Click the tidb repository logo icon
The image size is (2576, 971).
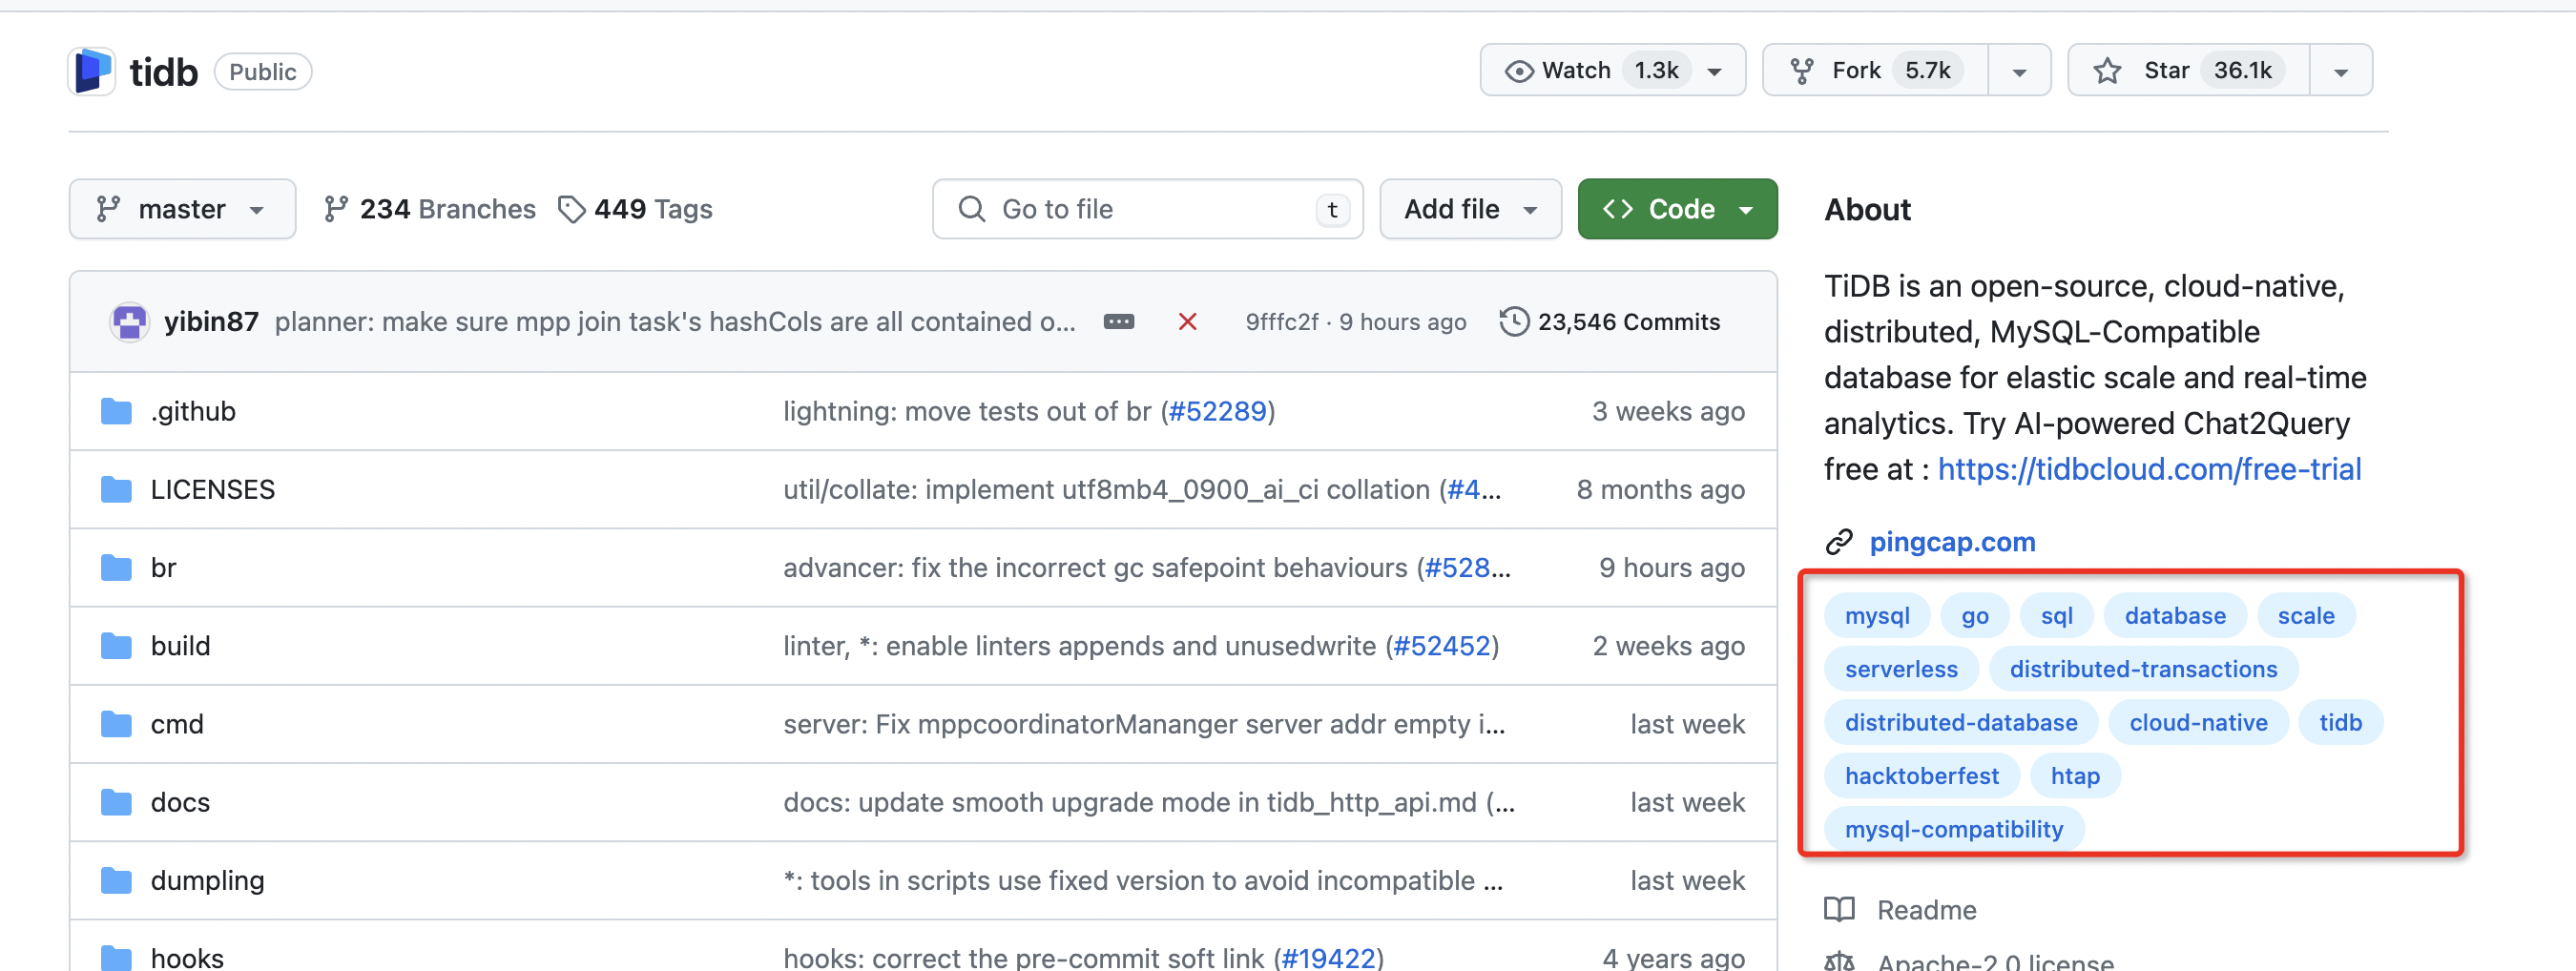pyautogui.click(x=92, y=71)
